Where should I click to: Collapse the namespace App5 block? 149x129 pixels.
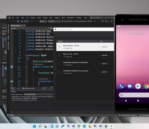click(x=26, y=55)
